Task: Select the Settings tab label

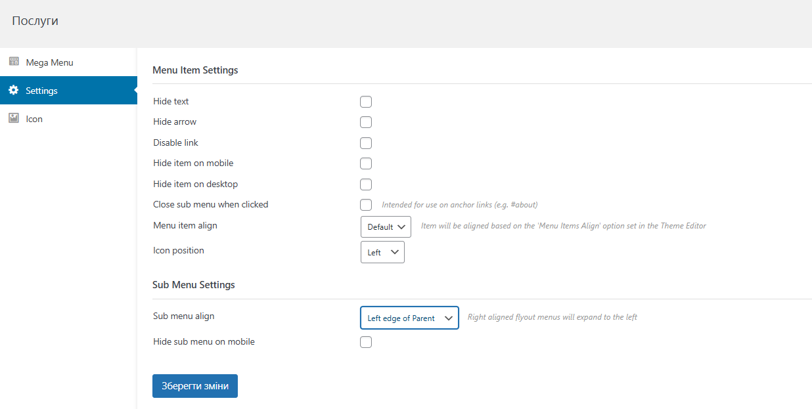Action: click(41, 91)
